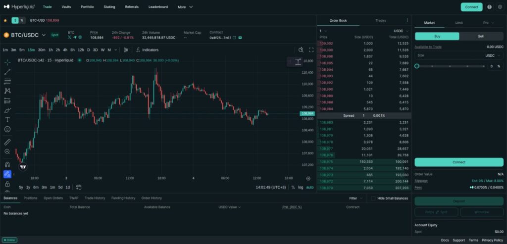Open the Privacy Policy link
This screenshot has width=507, height=244.
493,240
